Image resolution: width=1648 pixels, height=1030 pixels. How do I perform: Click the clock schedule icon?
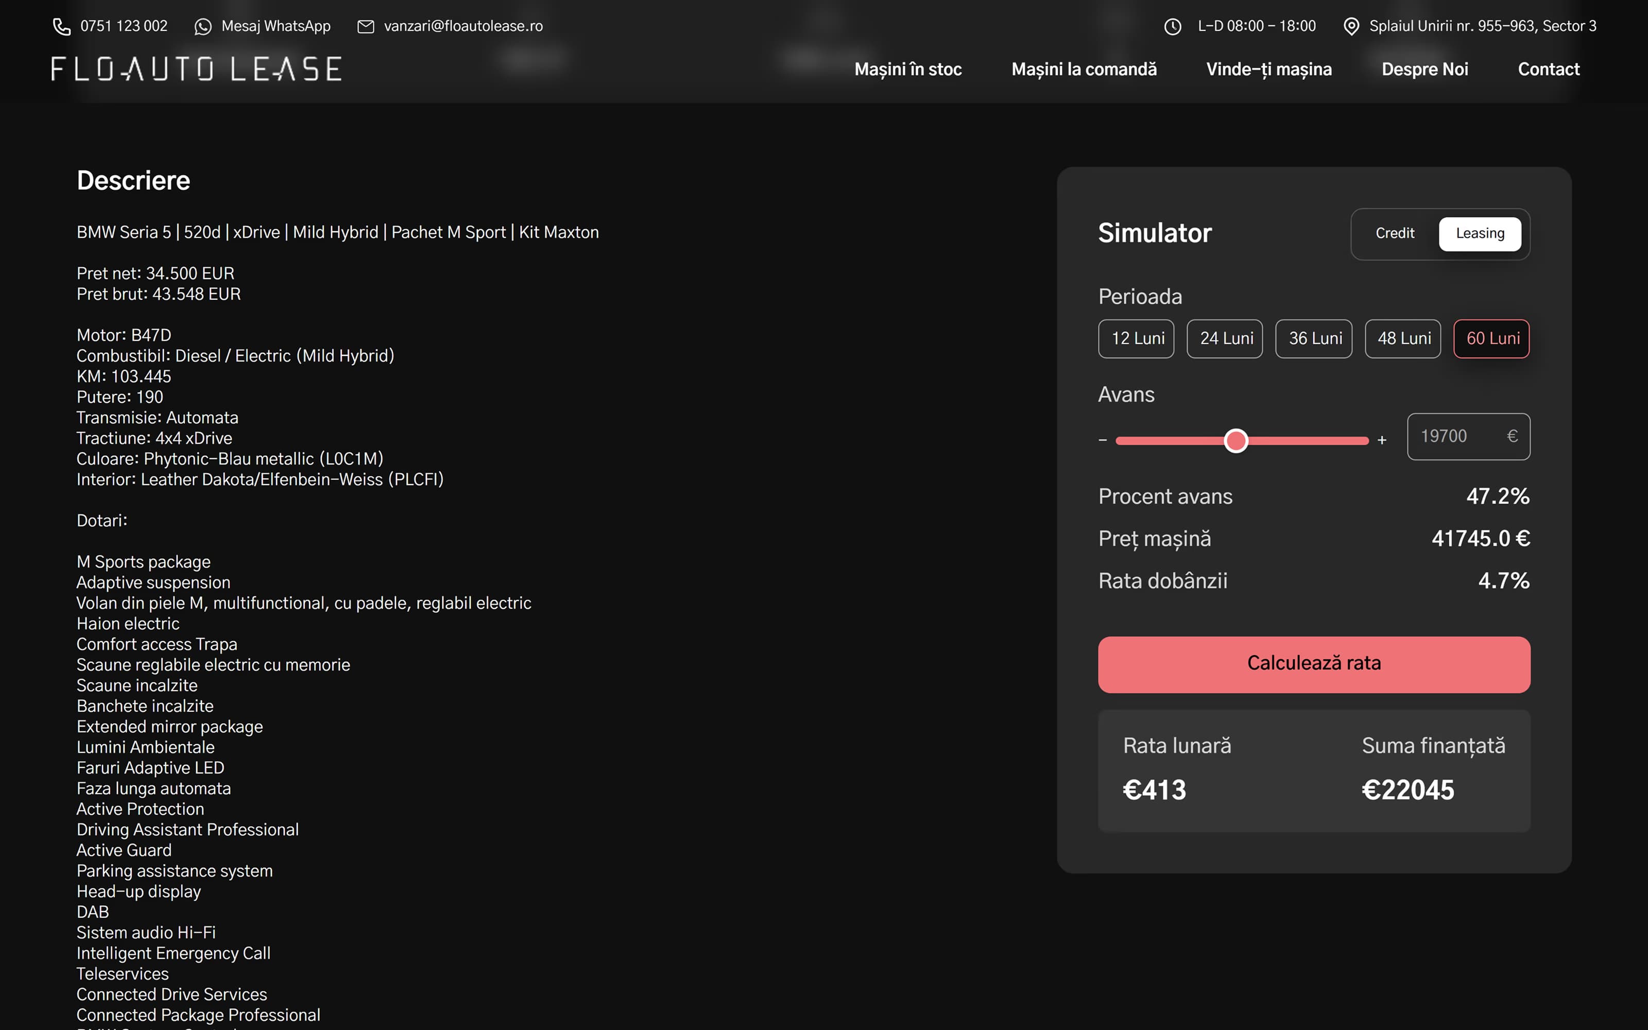(1173, 27)
